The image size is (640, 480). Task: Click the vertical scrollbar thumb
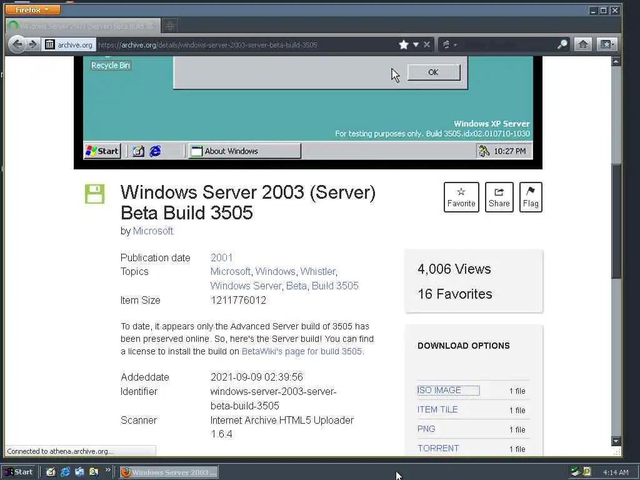616,221
